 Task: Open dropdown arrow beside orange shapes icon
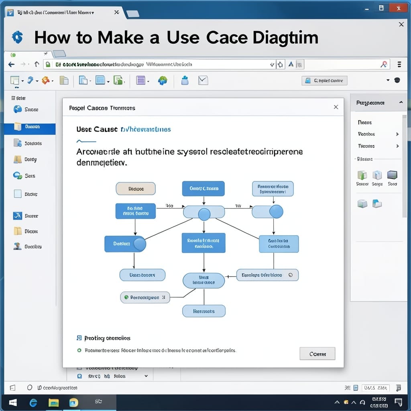[x=53, y=81]
